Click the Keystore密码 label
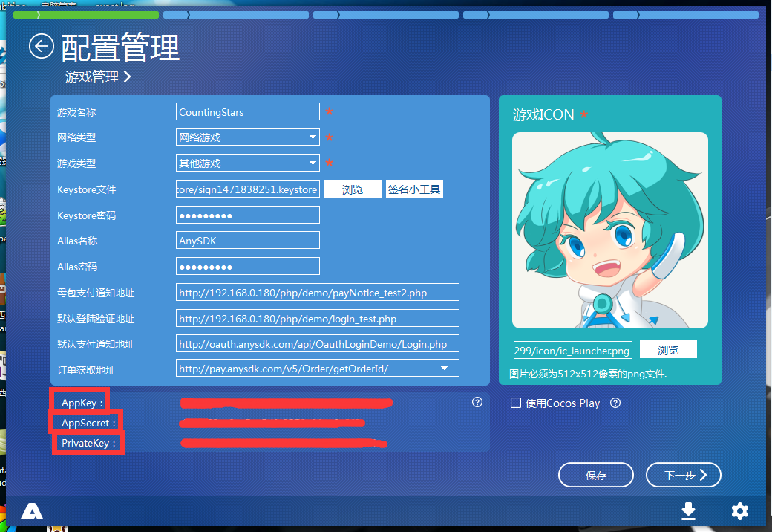The image size is (772, 532). click(x=87, y=215)
